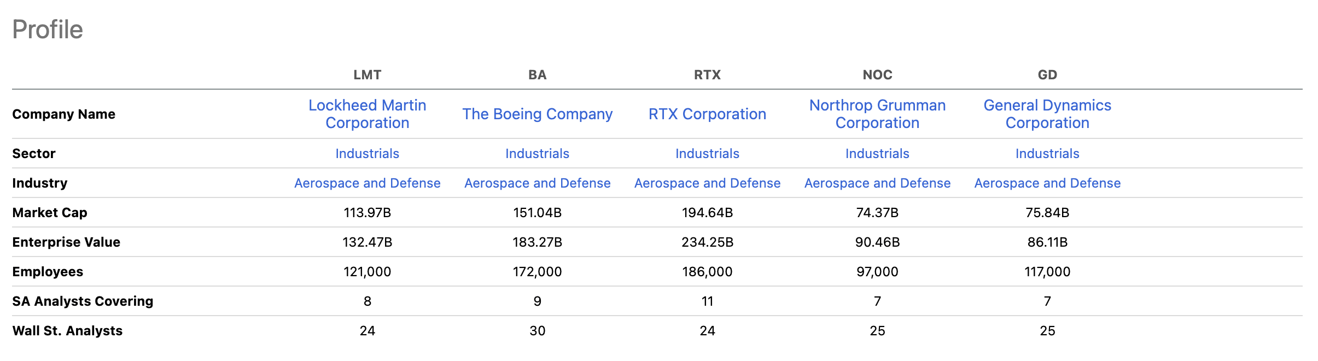Screen dimensions: 1318x361
Task: Select the 186,000 employees value
Action: pos(708,272)
